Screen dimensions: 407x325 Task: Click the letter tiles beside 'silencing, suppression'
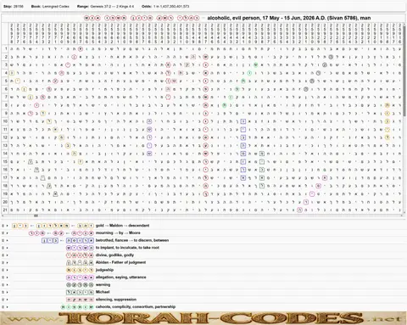click(80, 300)
